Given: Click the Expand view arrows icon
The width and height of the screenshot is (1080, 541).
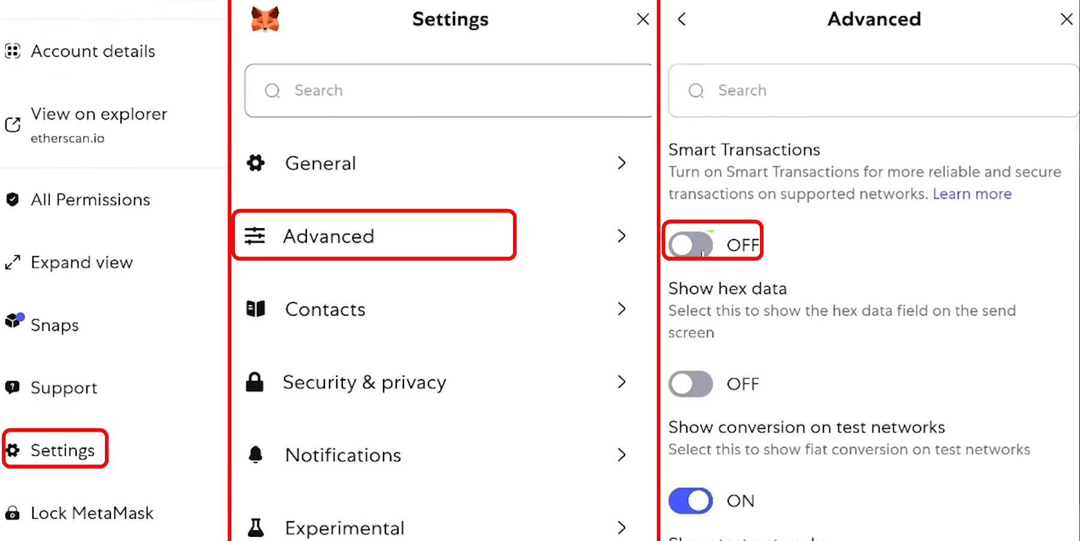Looking at the screenshot, I should [x=13, y=262].
